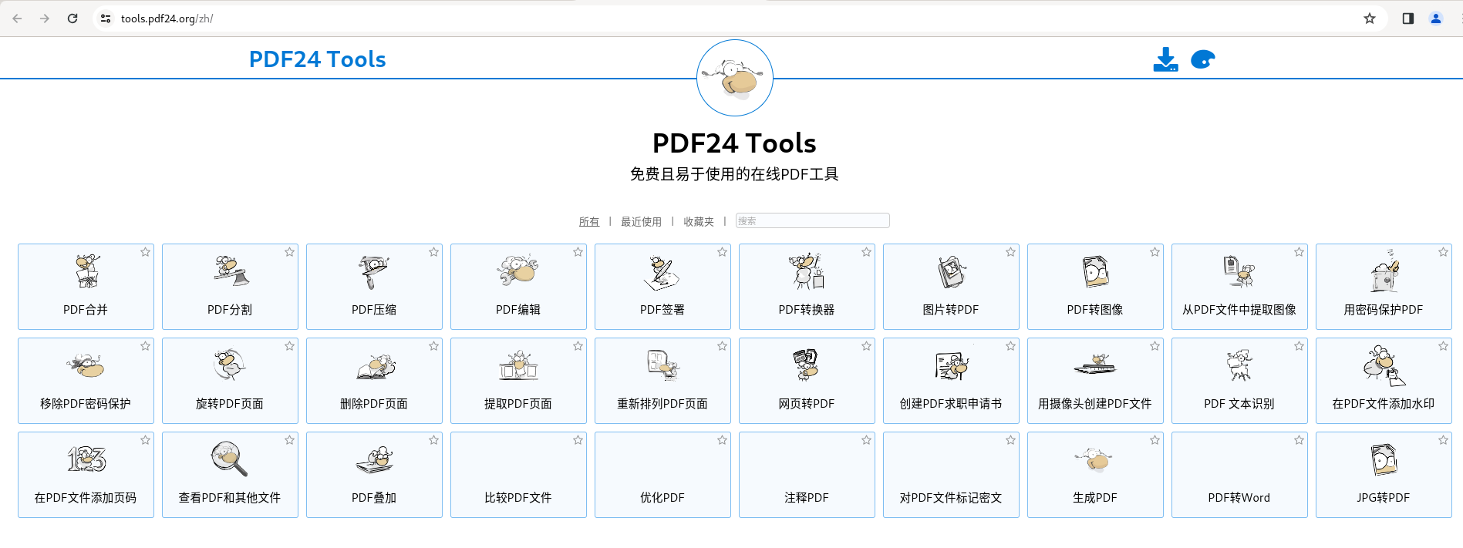Bookmark this page with the star icon
This screenshot has width=1463, height=548.
point(1370,18)
